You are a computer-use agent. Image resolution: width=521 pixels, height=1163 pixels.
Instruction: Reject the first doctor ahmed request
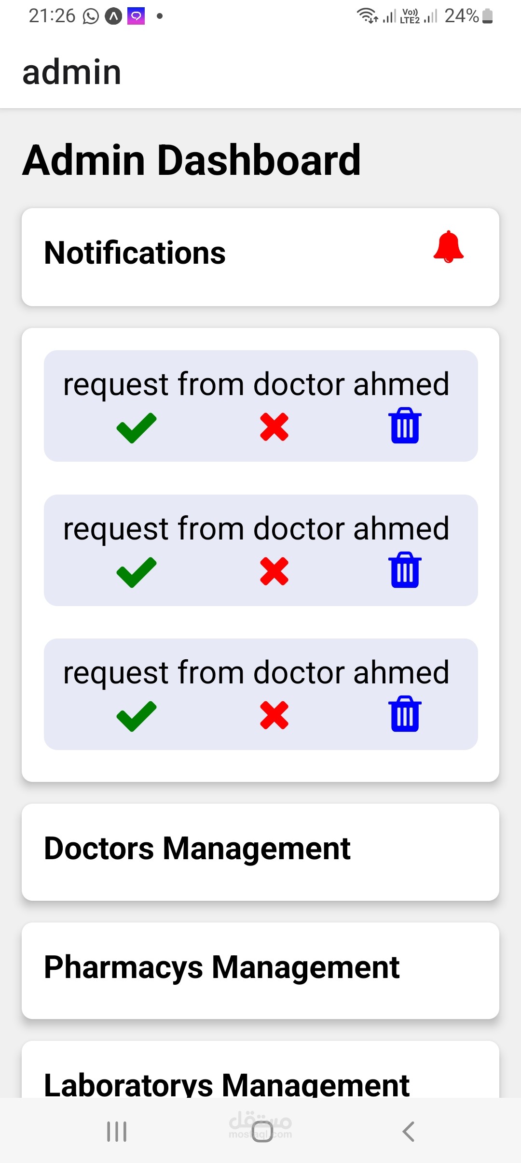[x=274, y=427]
